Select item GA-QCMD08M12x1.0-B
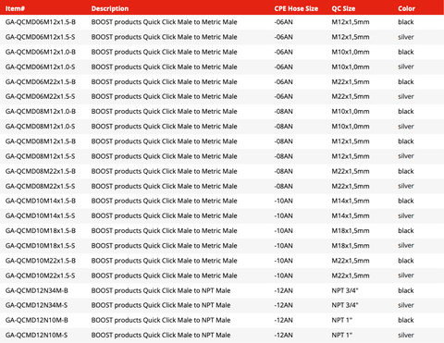 click(x=41, y=112)
